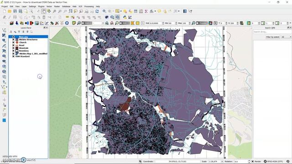Click the Michiru Structures purple color swatch

coord(17,40)
